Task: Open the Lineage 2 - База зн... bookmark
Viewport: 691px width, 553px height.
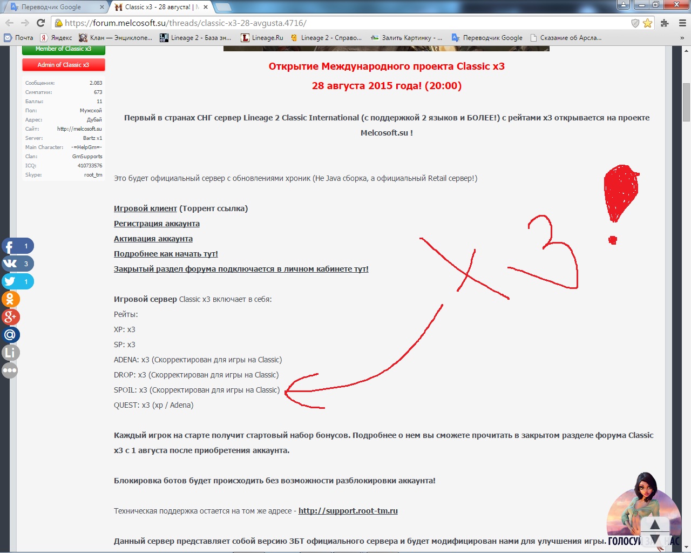Action: pyautogui.click(x=195, y=38)
